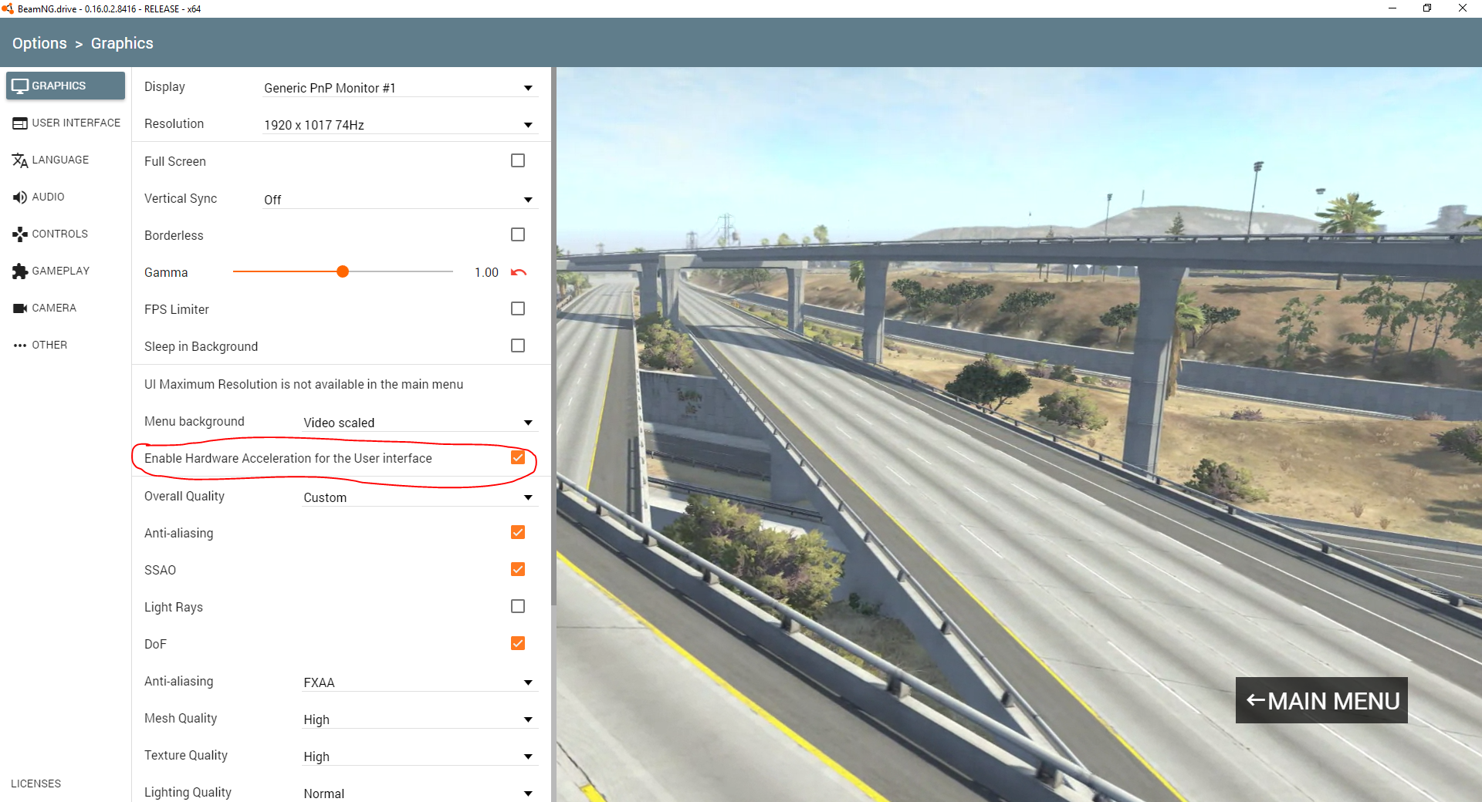Disable Hardware Acceleration for User interface checkbox

point(518,457)
